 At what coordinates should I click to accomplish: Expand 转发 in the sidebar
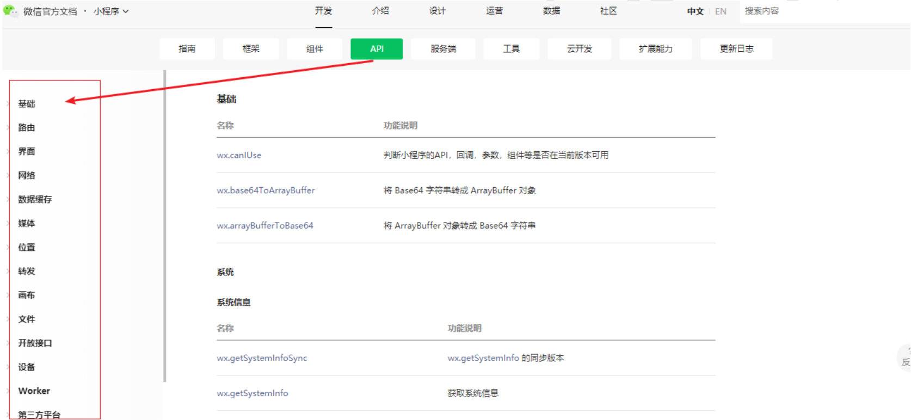27,271
